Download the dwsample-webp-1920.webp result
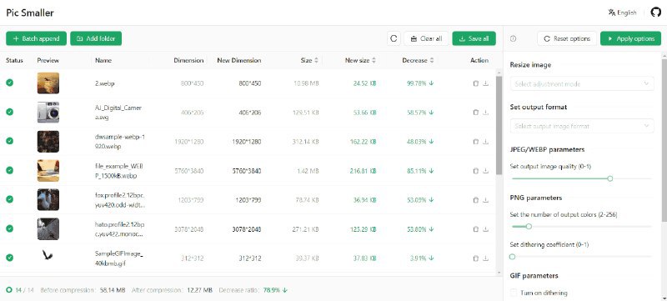 click(486, 142)
